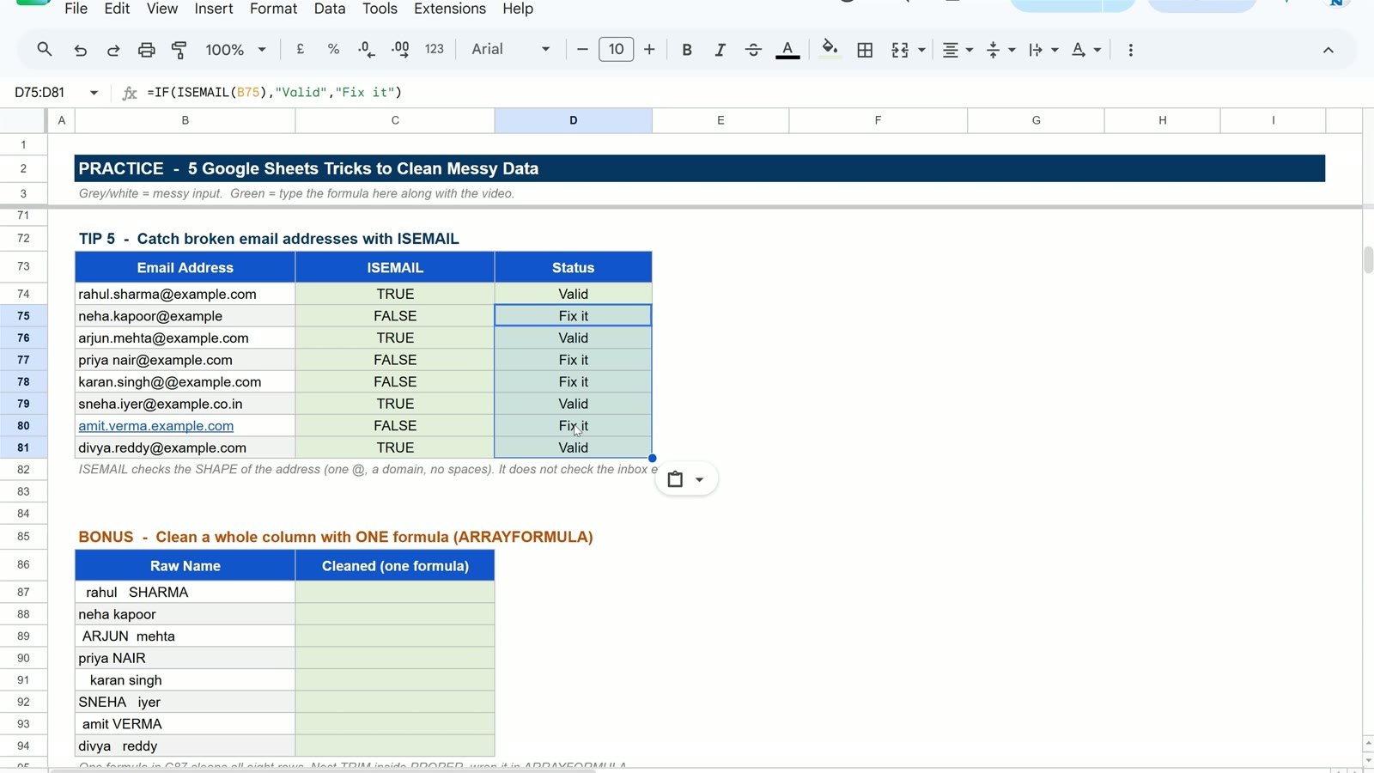Image resolution: width=1374 pixels, height=773 pixels.
Task: Click the font size field showing 10
Action: 616,50
